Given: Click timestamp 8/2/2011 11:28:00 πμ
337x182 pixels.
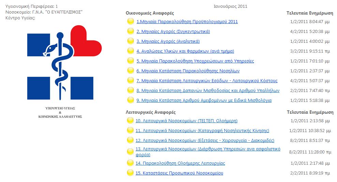Looking at the screenshot, I should [x=310, y=152].
